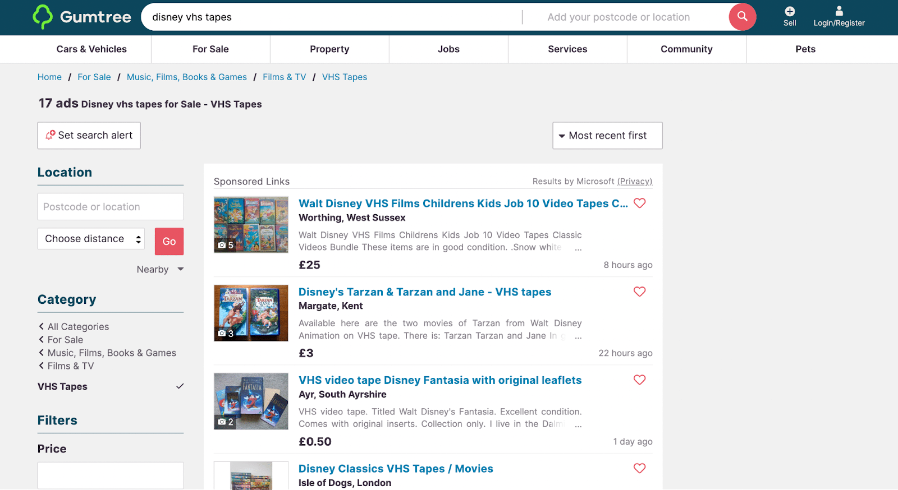Open the Property menu
Screen dimensions: 898x490
tap(329, 49)
